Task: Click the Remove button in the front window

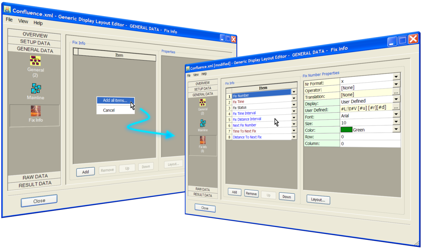Action: click(251, 194)
